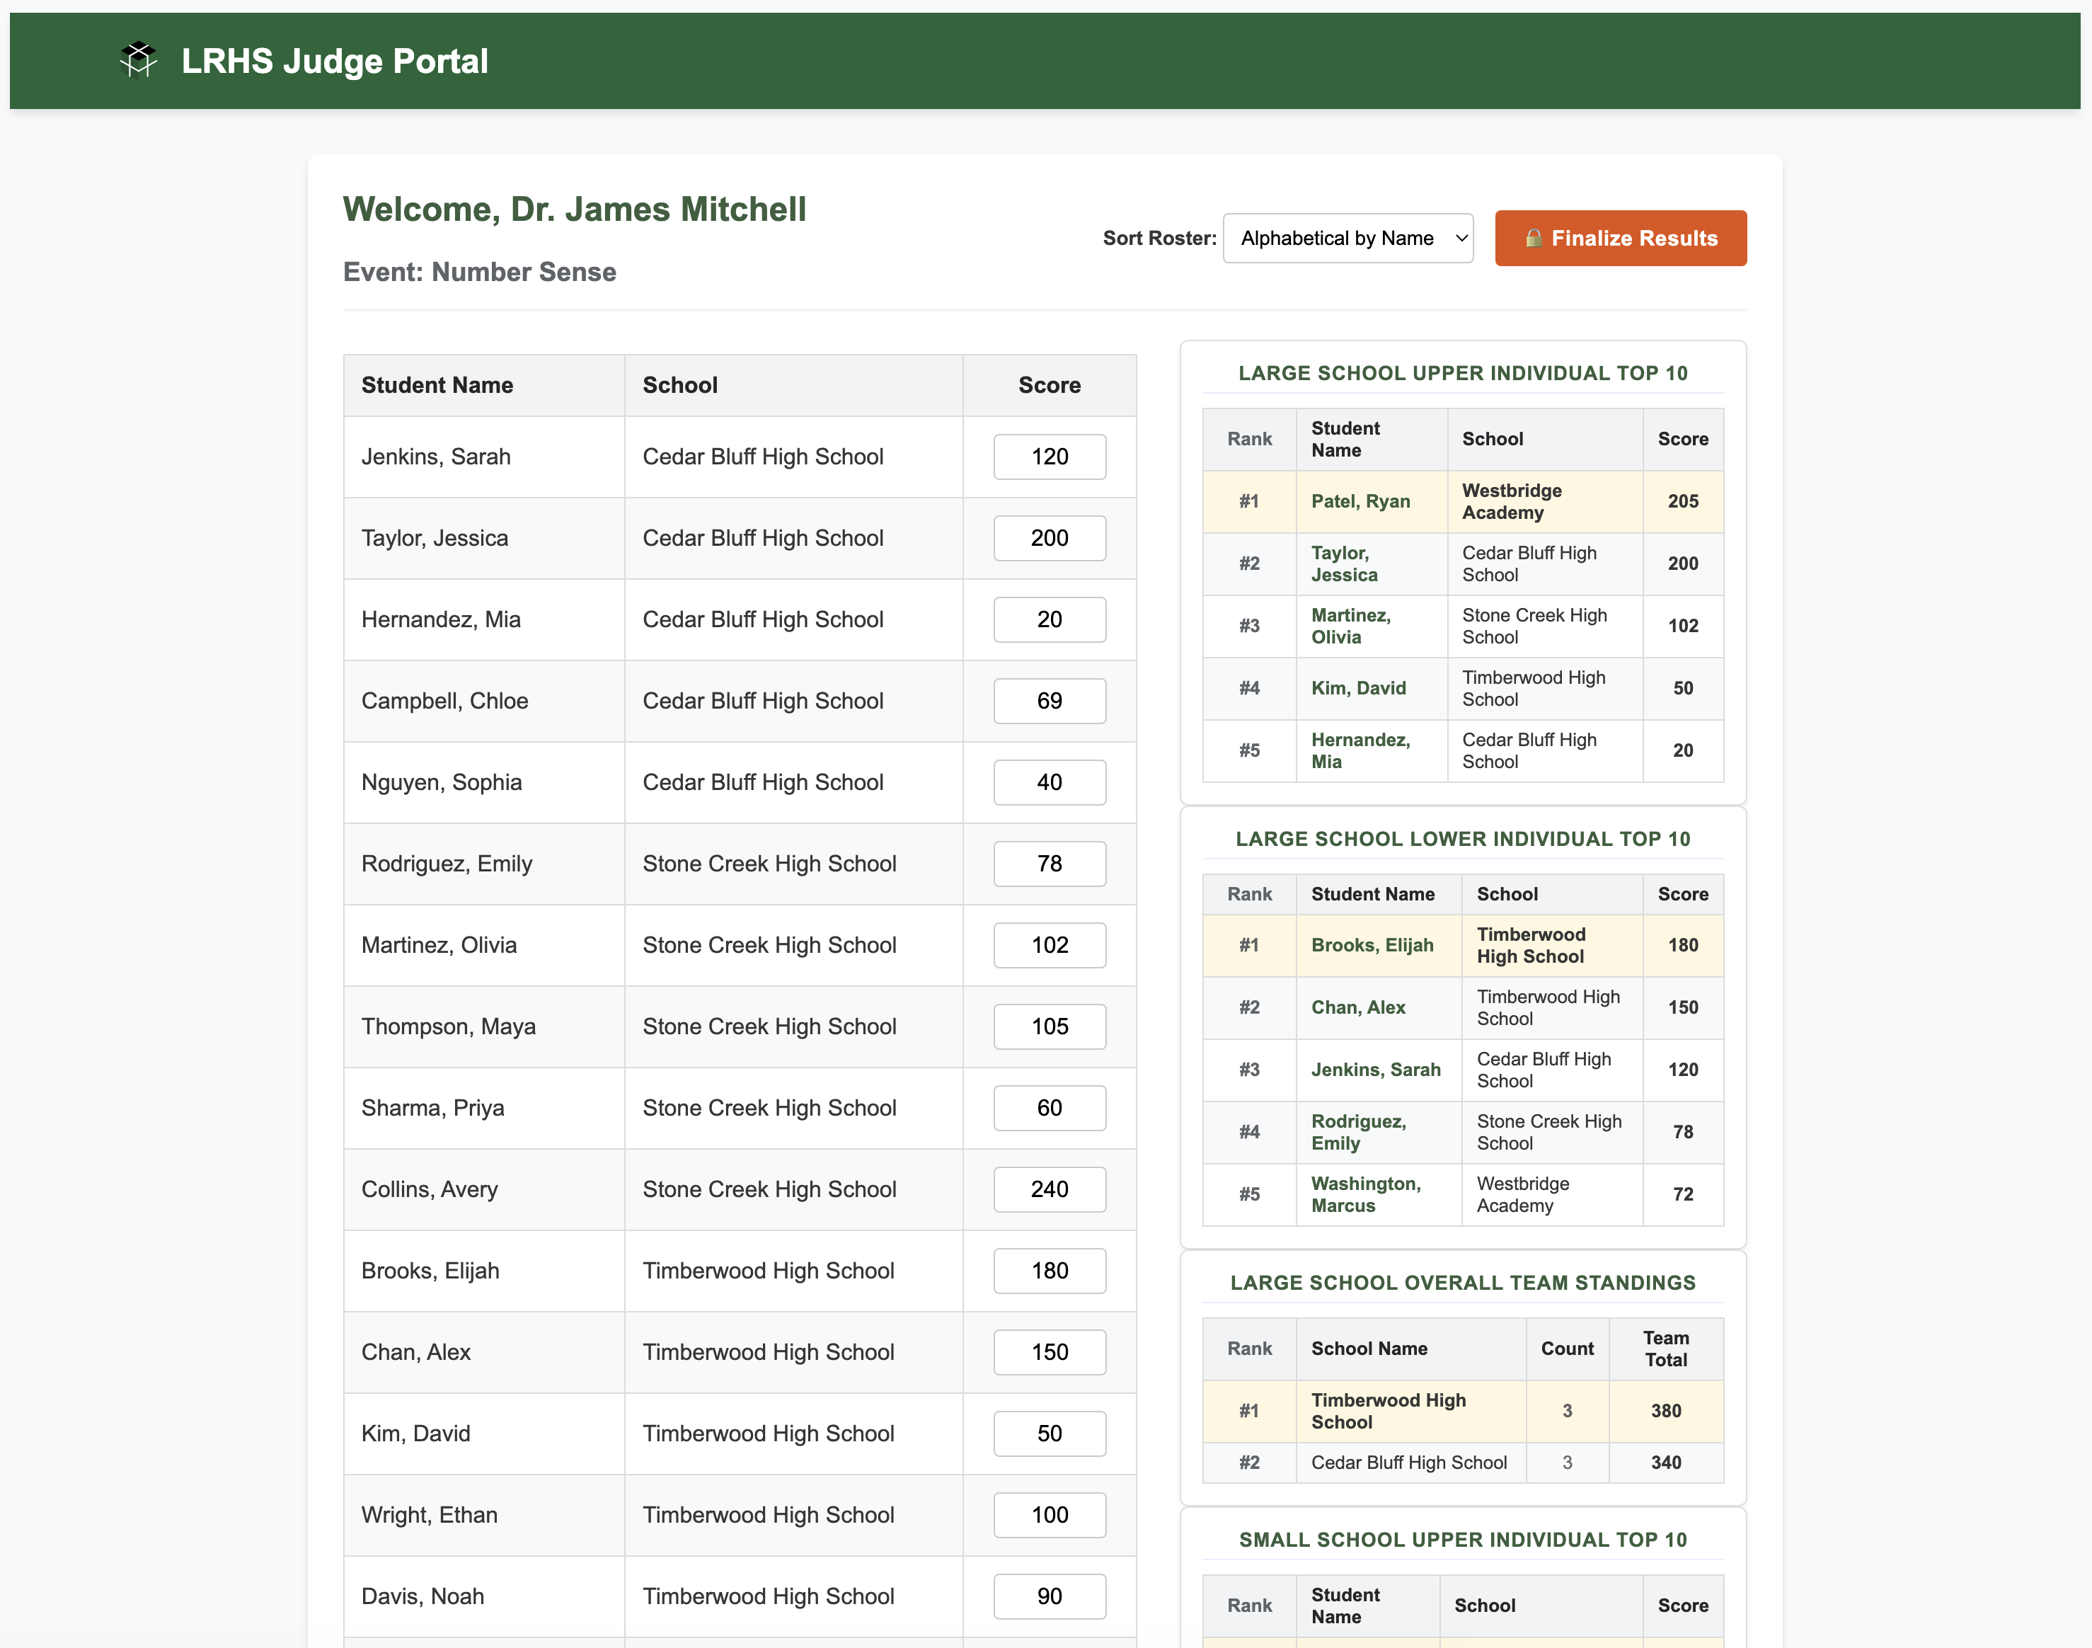
Task: Click the score 205 in Upper Top 10
Action: (1682, 500)
